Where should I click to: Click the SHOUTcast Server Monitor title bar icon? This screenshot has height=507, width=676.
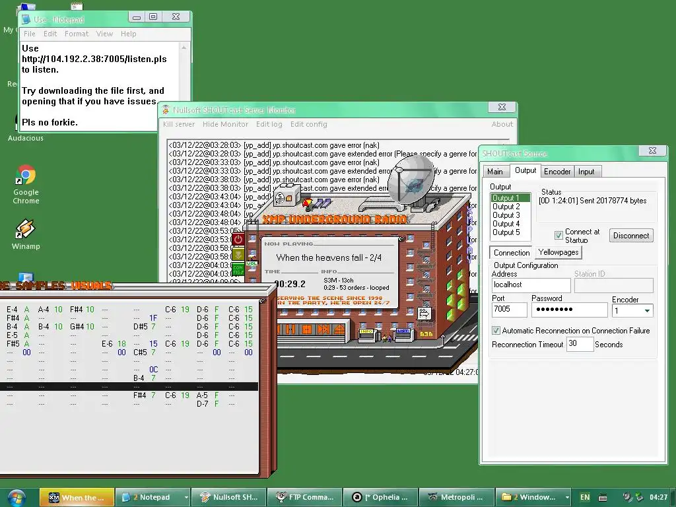tap(166, 110)
